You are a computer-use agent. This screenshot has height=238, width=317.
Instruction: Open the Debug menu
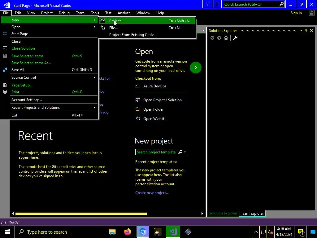(x=64, y=13)
